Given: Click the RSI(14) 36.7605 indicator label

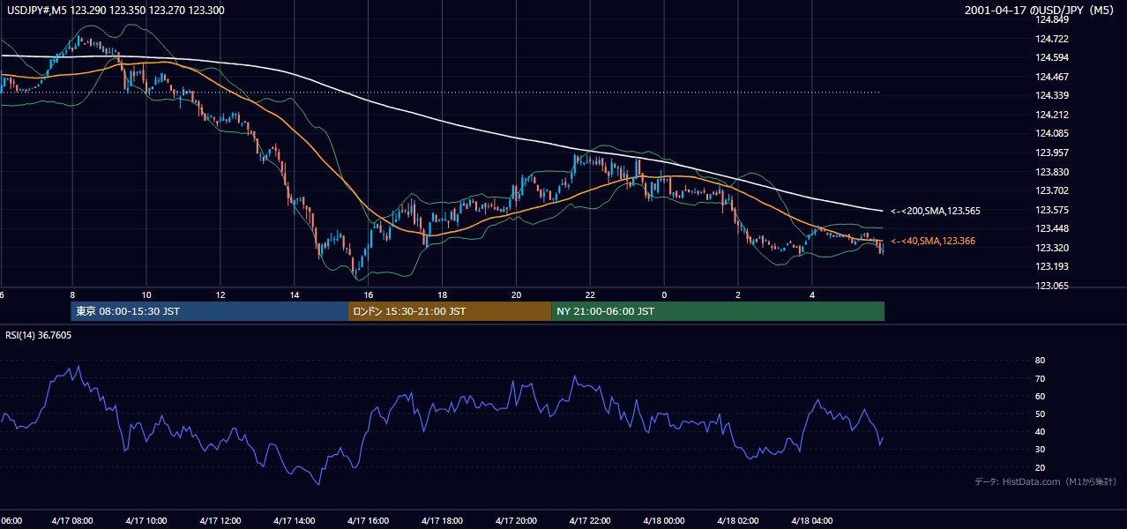Looking at the screenshot, I should (x=39, y=335).
